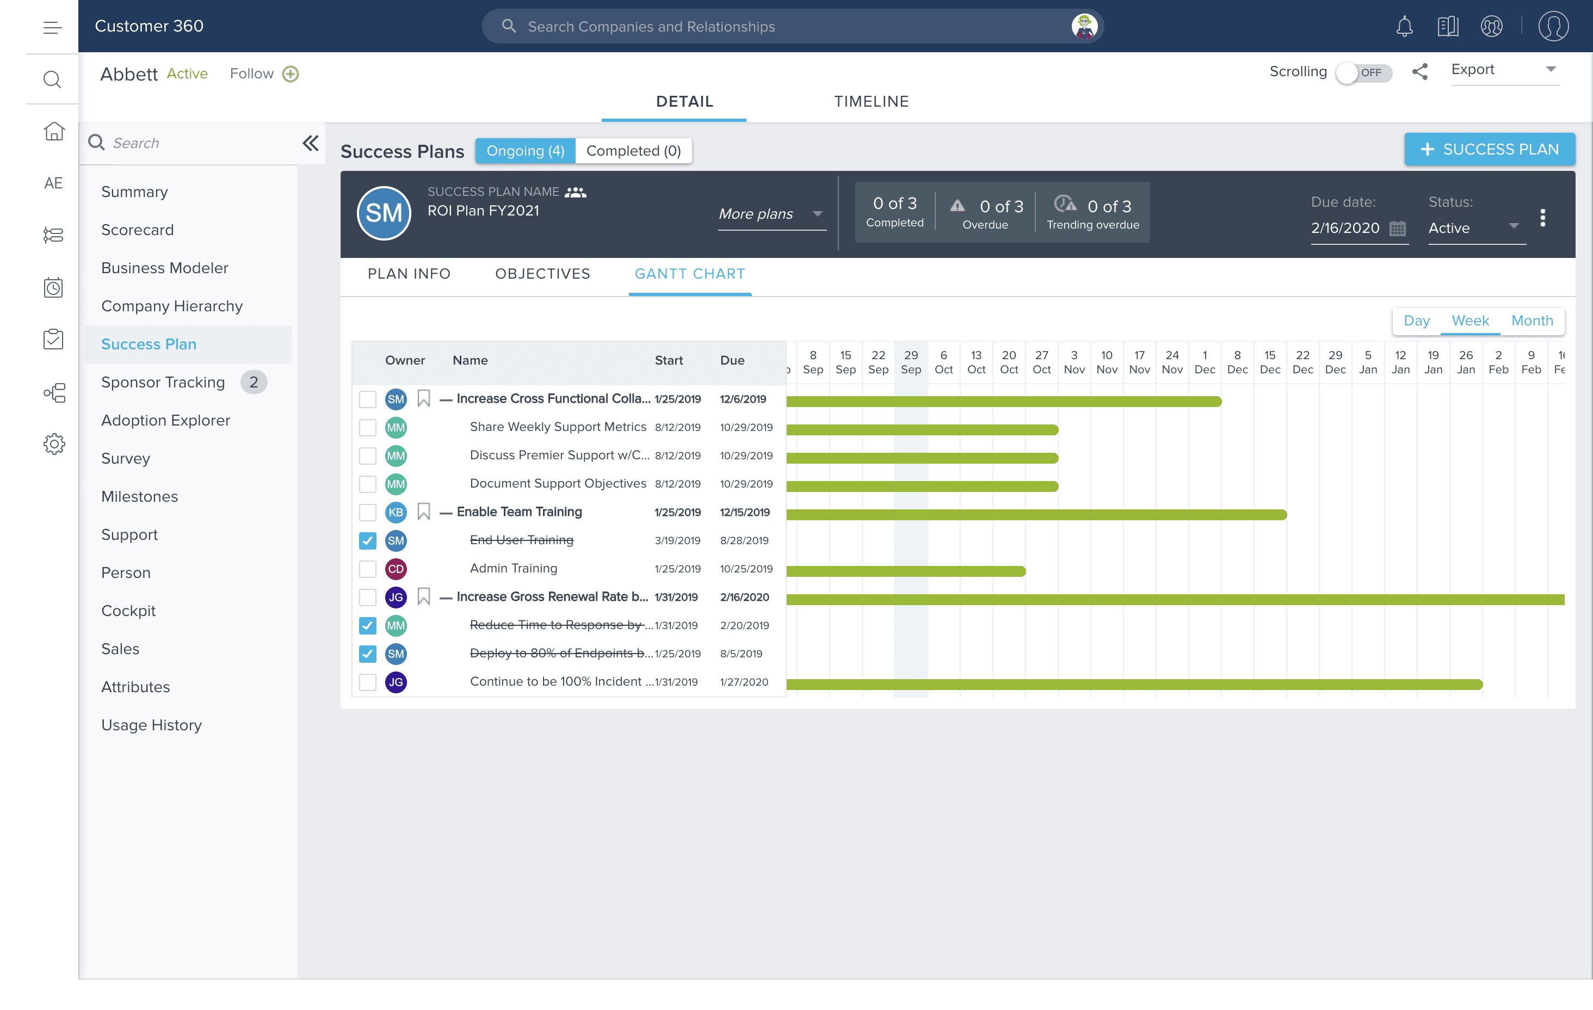Collapse the sidebar with double chevron icon
This screenshot has width=1593, height=1010.
pos(310,143)
